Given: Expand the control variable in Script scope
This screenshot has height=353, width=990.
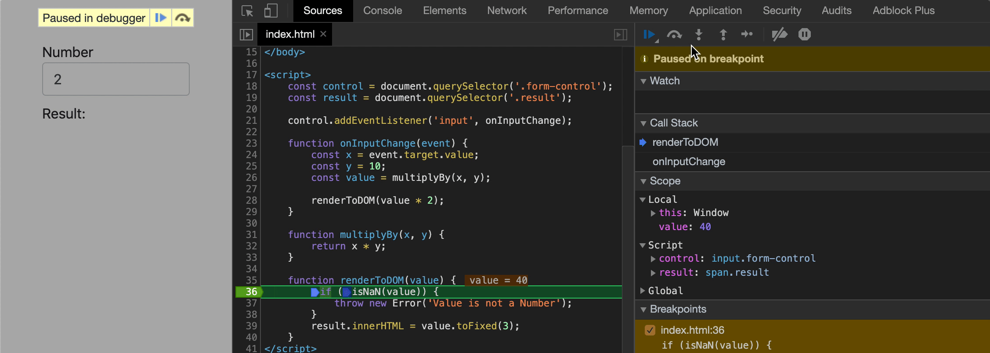Looking at the screenshot, I should click(x=653, y=259).
